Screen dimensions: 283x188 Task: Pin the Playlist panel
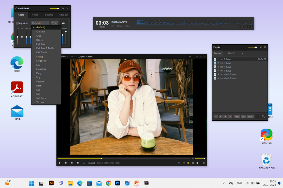[x=260, y=47]
